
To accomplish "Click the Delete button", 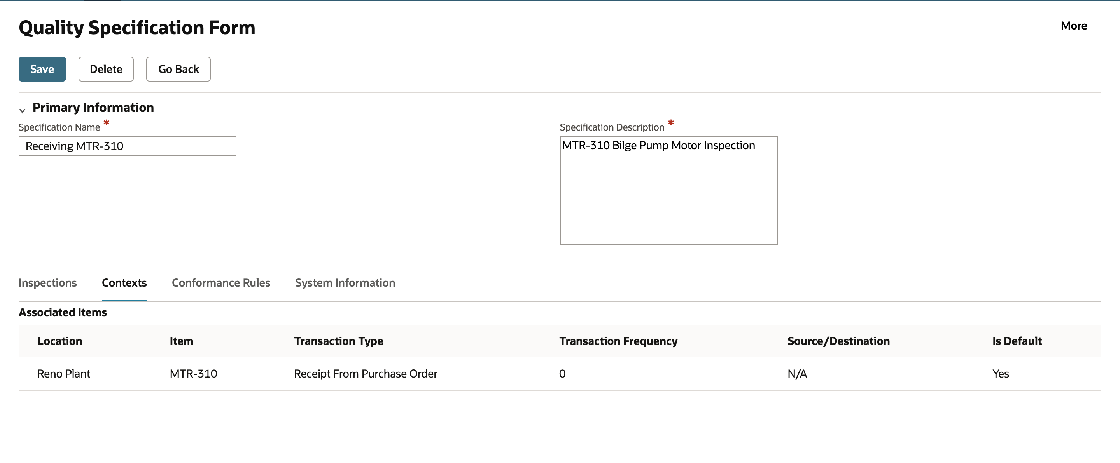I will [106, 69].
